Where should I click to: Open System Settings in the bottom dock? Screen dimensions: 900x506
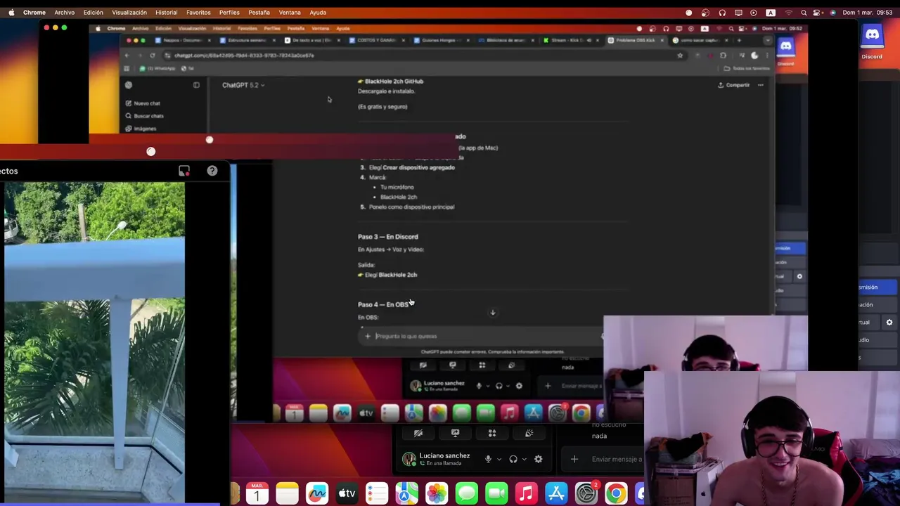[x=586, y=493]
